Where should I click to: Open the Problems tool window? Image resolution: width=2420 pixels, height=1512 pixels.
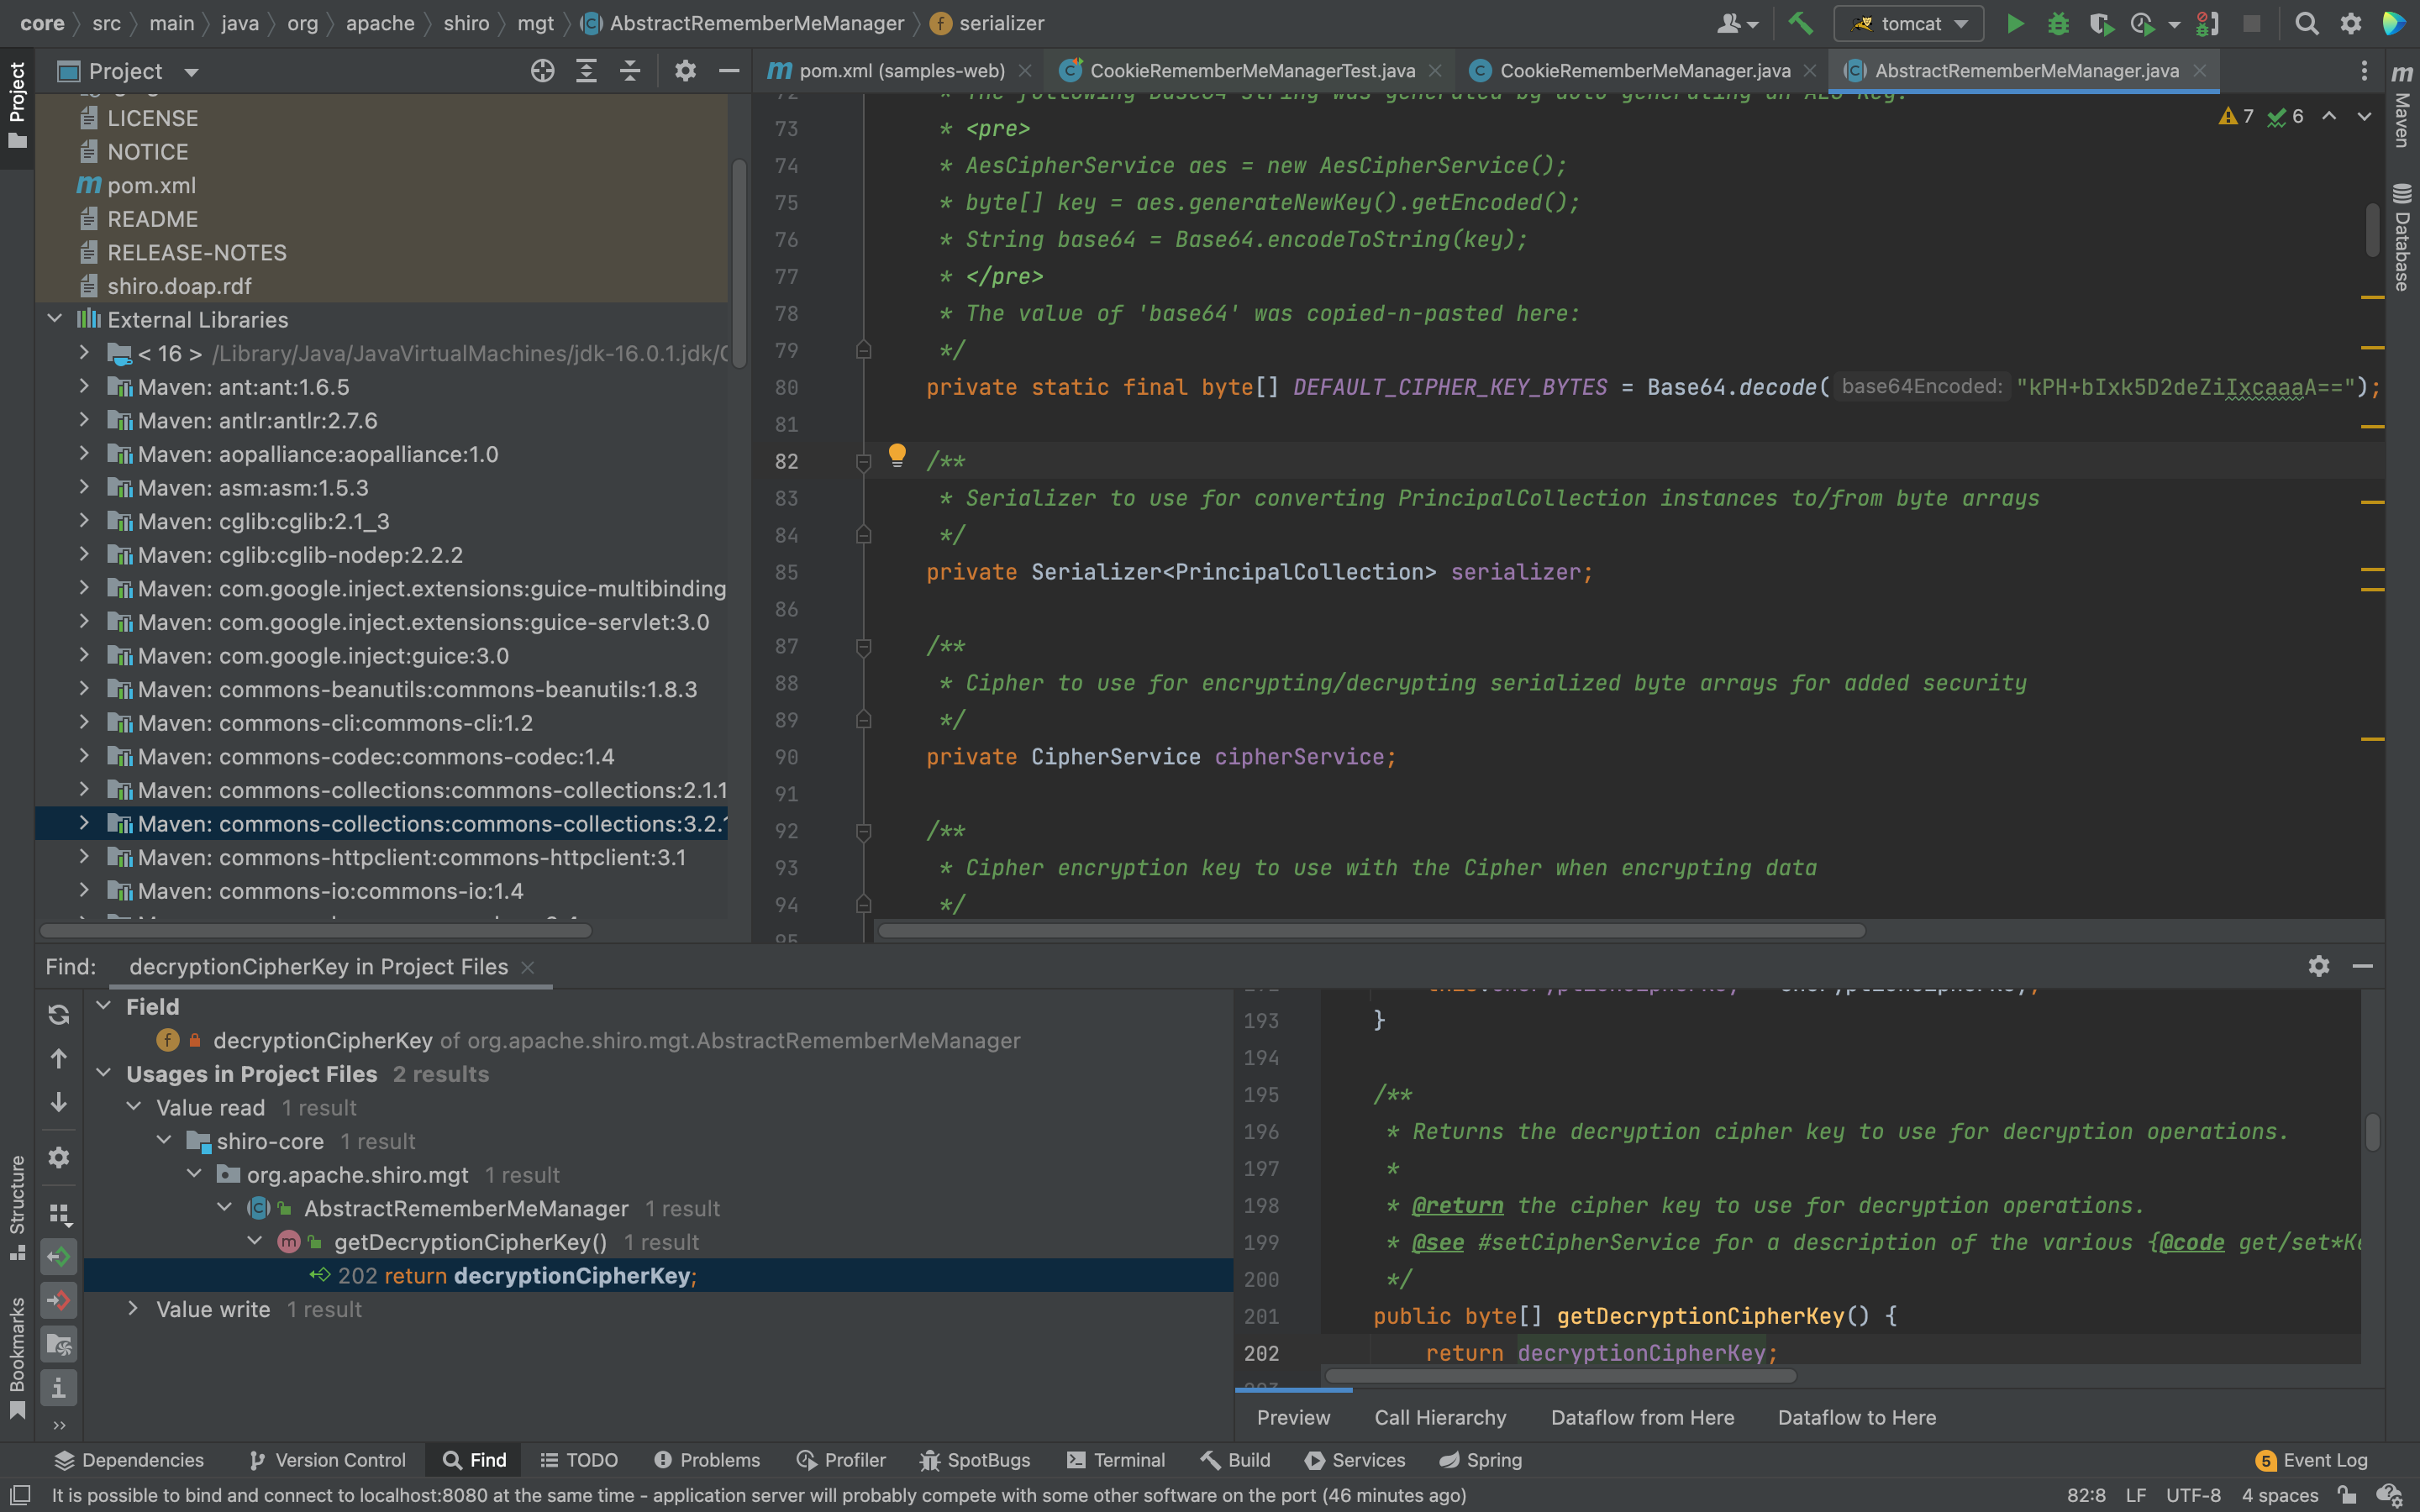(x=707, y=1460)
